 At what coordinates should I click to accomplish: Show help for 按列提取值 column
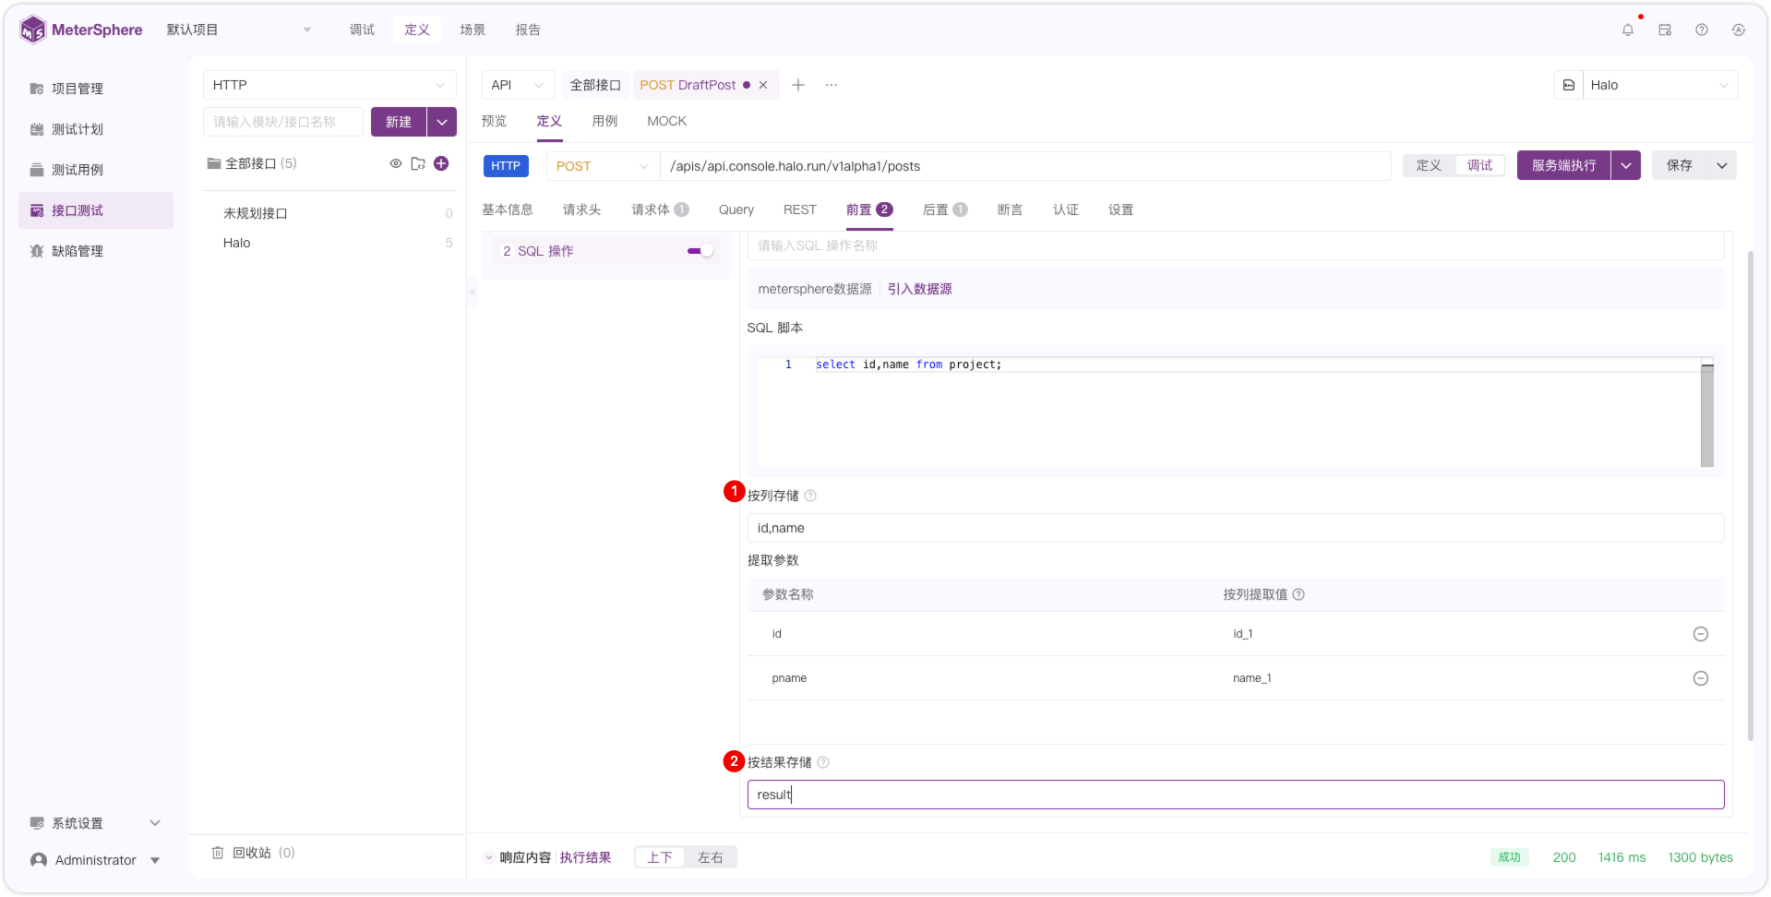point(1298,594)
